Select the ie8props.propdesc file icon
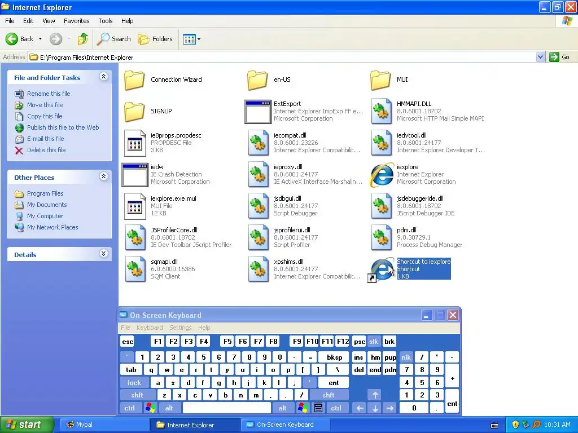 [135, 143]
